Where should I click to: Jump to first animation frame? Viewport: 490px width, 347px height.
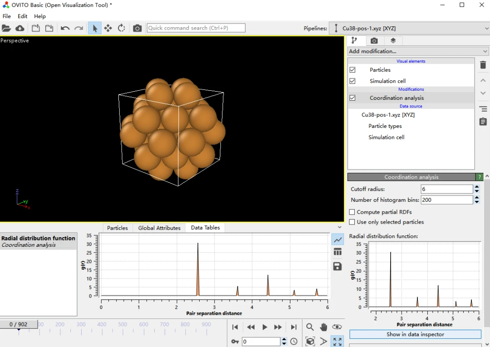pyautogui.click(x=235, y=327)
